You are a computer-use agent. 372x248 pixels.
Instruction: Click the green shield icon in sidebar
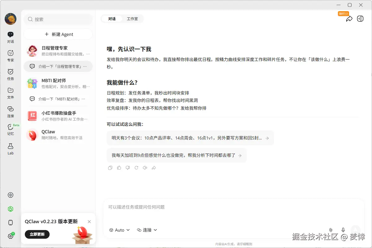pos(11,209)
